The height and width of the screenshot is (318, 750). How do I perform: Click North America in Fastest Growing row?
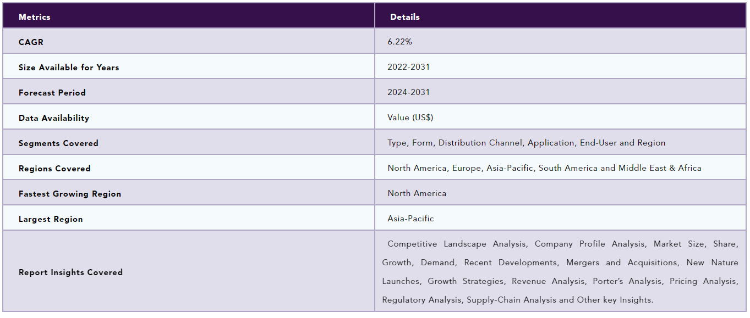click(x=417, y=193)
